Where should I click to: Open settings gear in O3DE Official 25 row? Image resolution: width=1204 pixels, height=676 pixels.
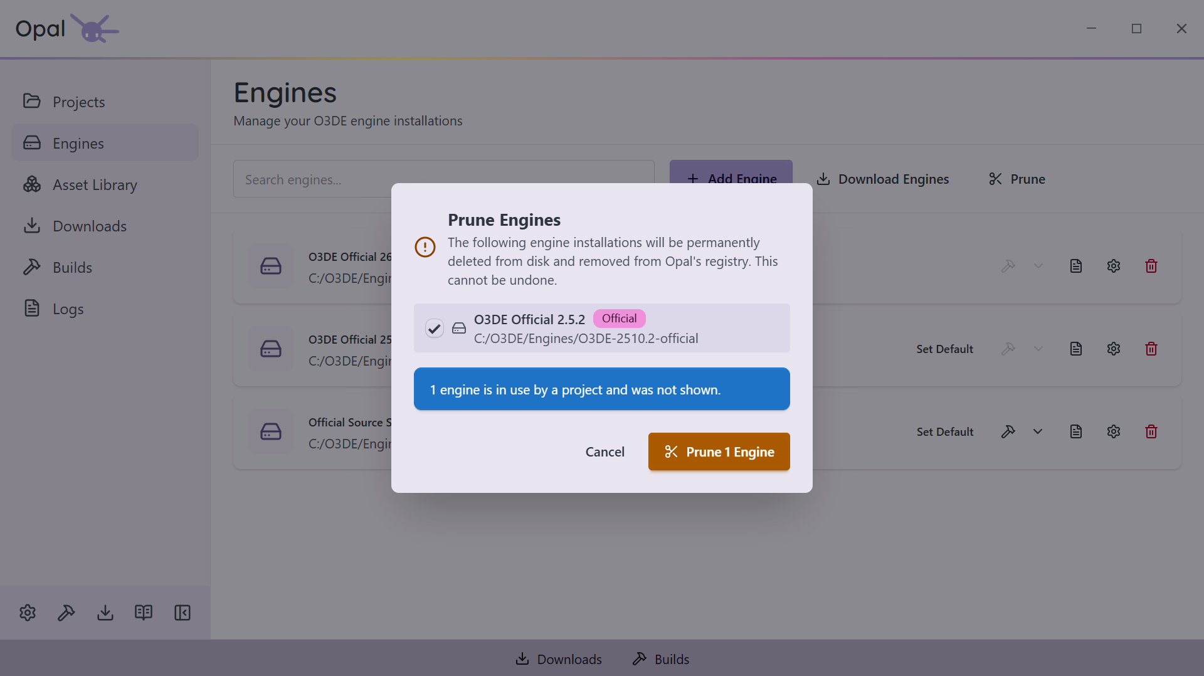(x=1113, y=349)
